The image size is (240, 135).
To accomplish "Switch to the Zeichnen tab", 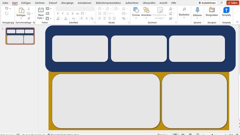I will coord(40,3).
